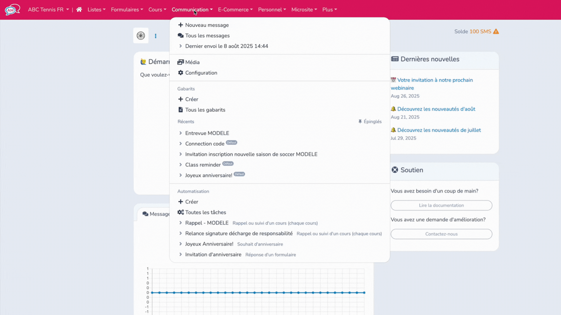Expand Dernier envoi le 8 août entry
The height and width of the screenshot is (315, 561).
pos(226,46)
